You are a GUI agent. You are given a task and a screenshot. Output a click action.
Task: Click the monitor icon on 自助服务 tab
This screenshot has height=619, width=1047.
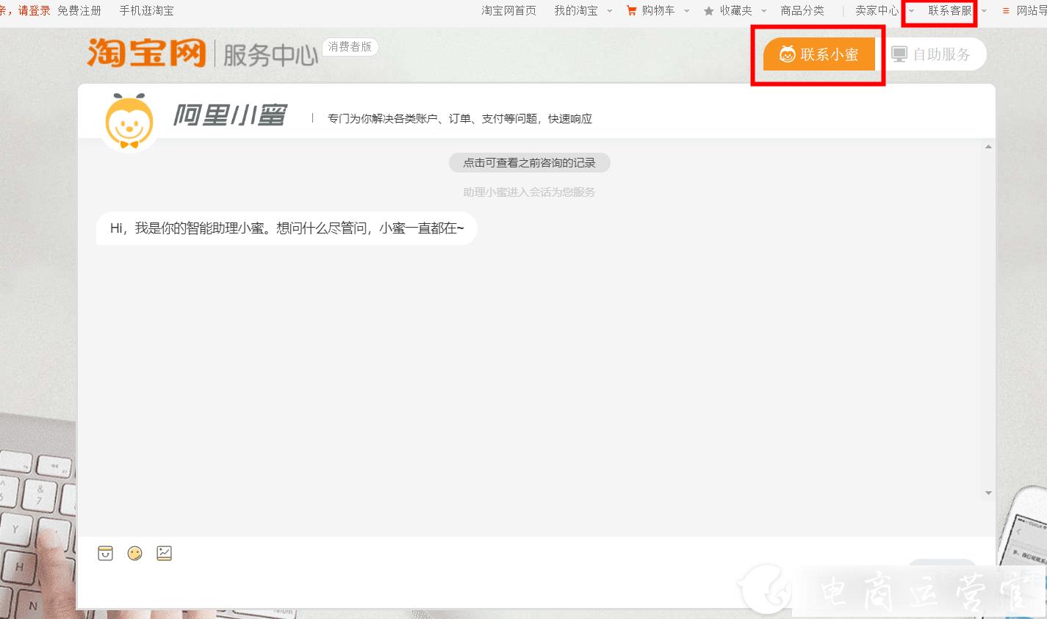point(899,54)
